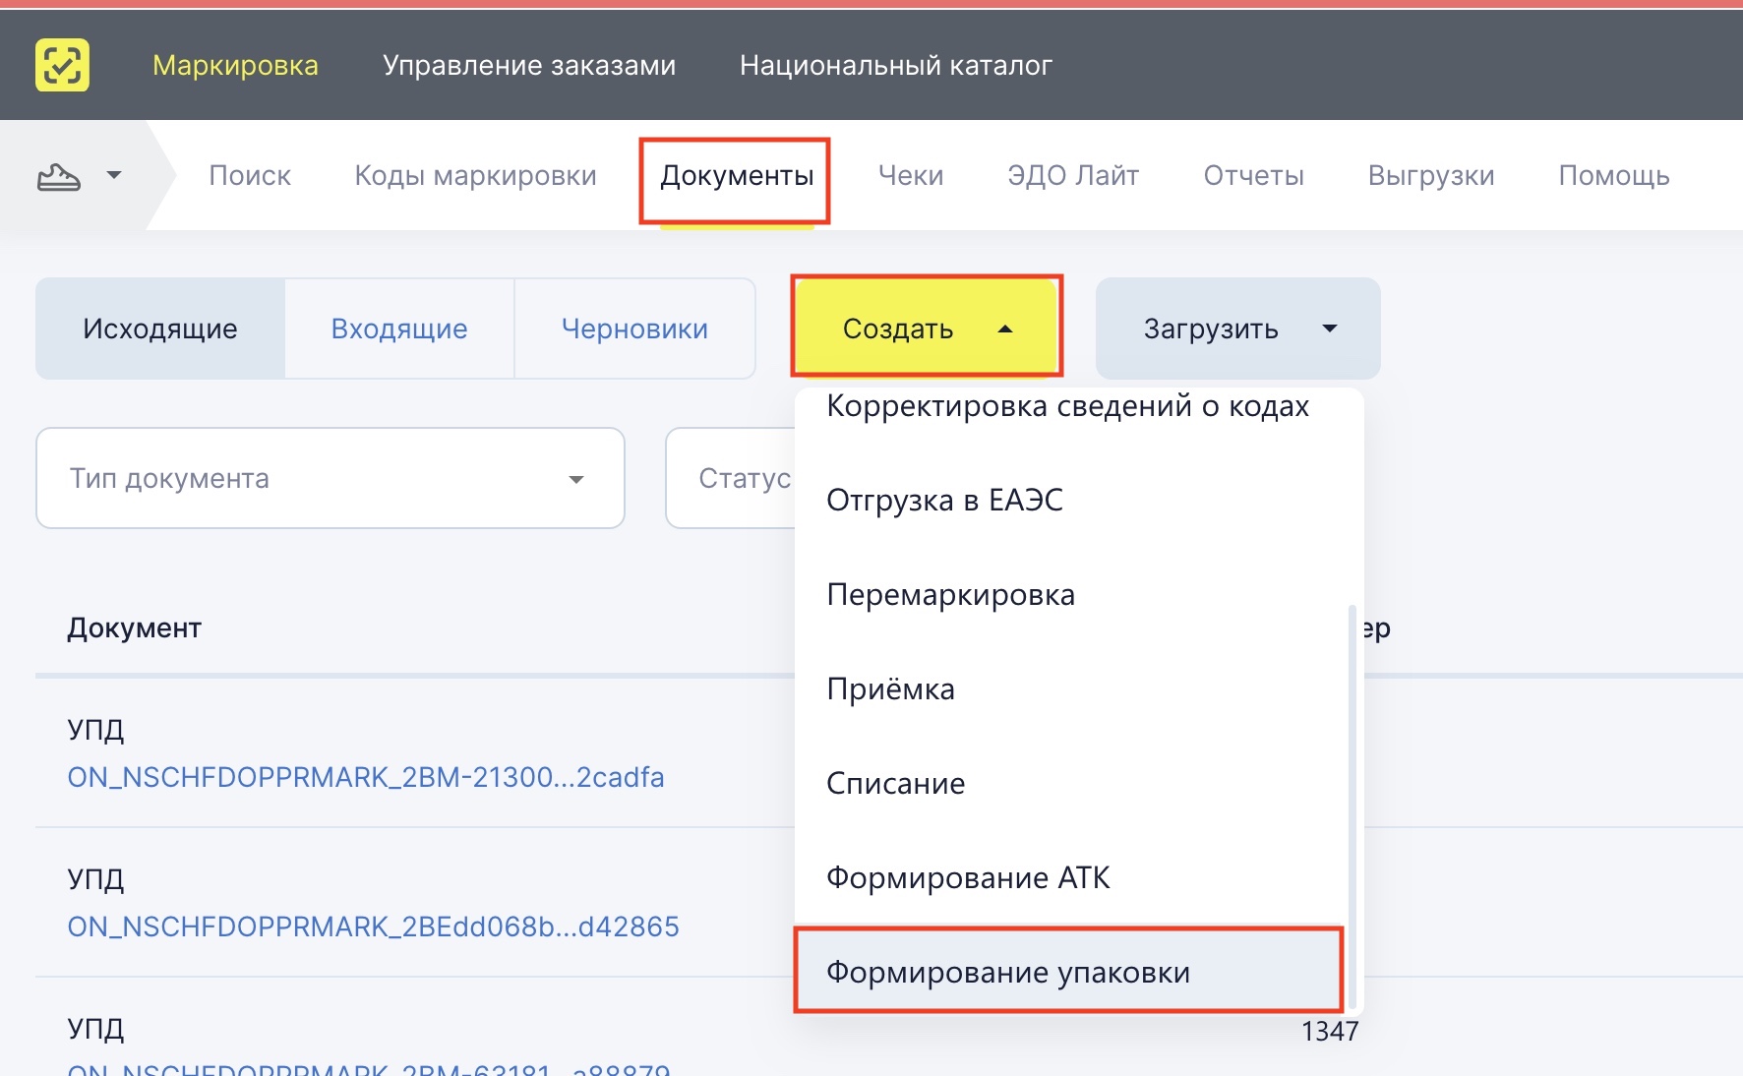Choose Корректировка сведений о кодах
Image resolution: width=1743 pixels, height=1076 pixels.
point(1068,406)
